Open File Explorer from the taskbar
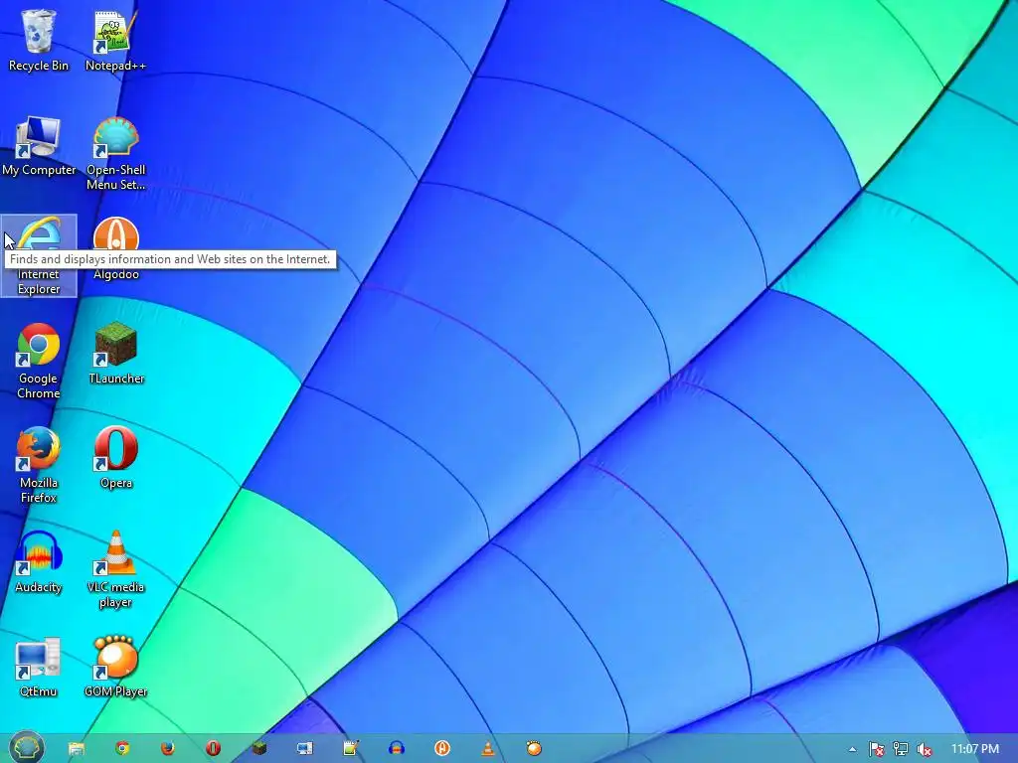Image resolution: width=1018 pixels, height=763 pixels. point(77,749)
